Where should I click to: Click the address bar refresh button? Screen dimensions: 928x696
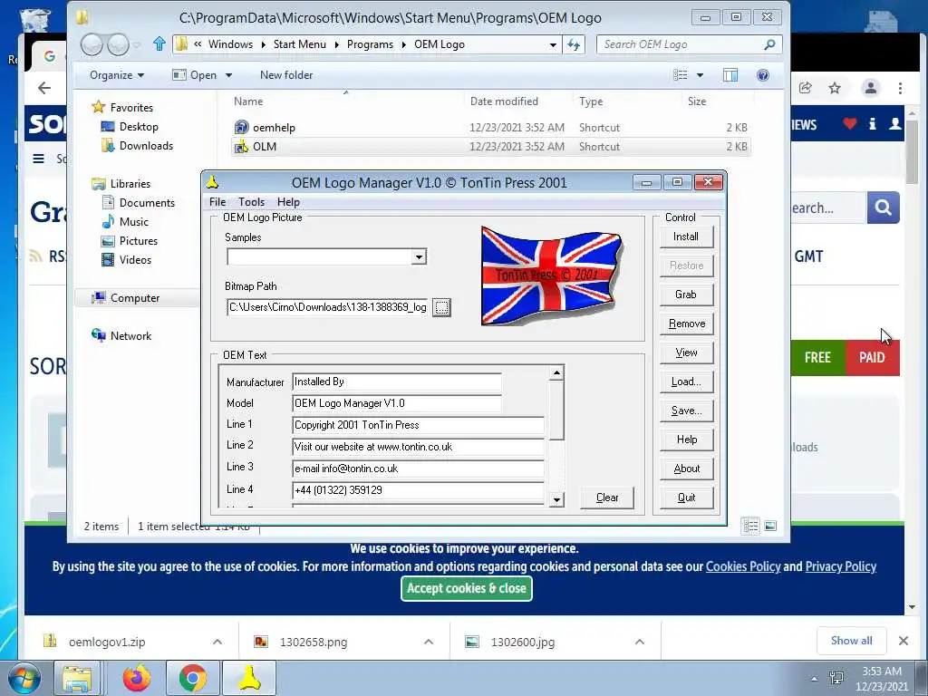(x=574, y=44)
